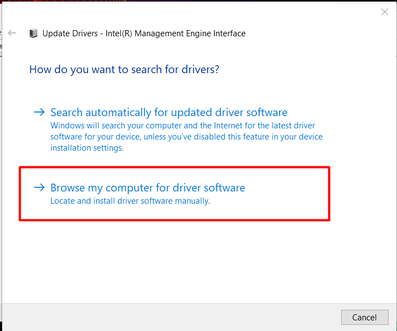Select Search automatically for updated driver software

point(169,112)
